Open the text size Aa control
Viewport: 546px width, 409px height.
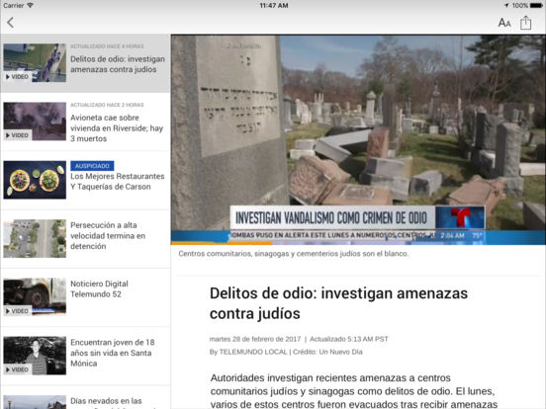pyautogui.click(x=503, y=23)
